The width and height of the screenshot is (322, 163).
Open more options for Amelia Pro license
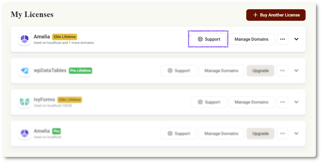[283, 134]
